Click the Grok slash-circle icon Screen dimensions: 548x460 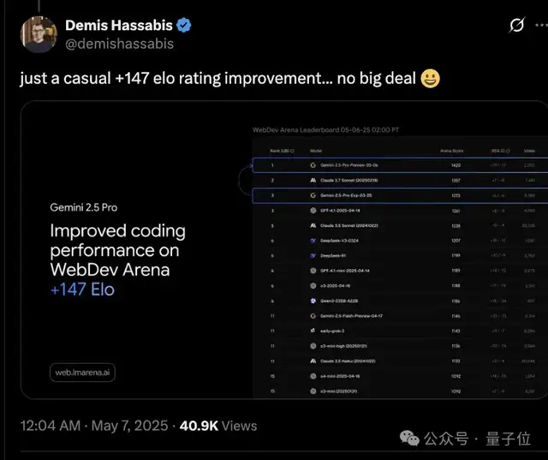pyautogui.click(x=516, y=25)
